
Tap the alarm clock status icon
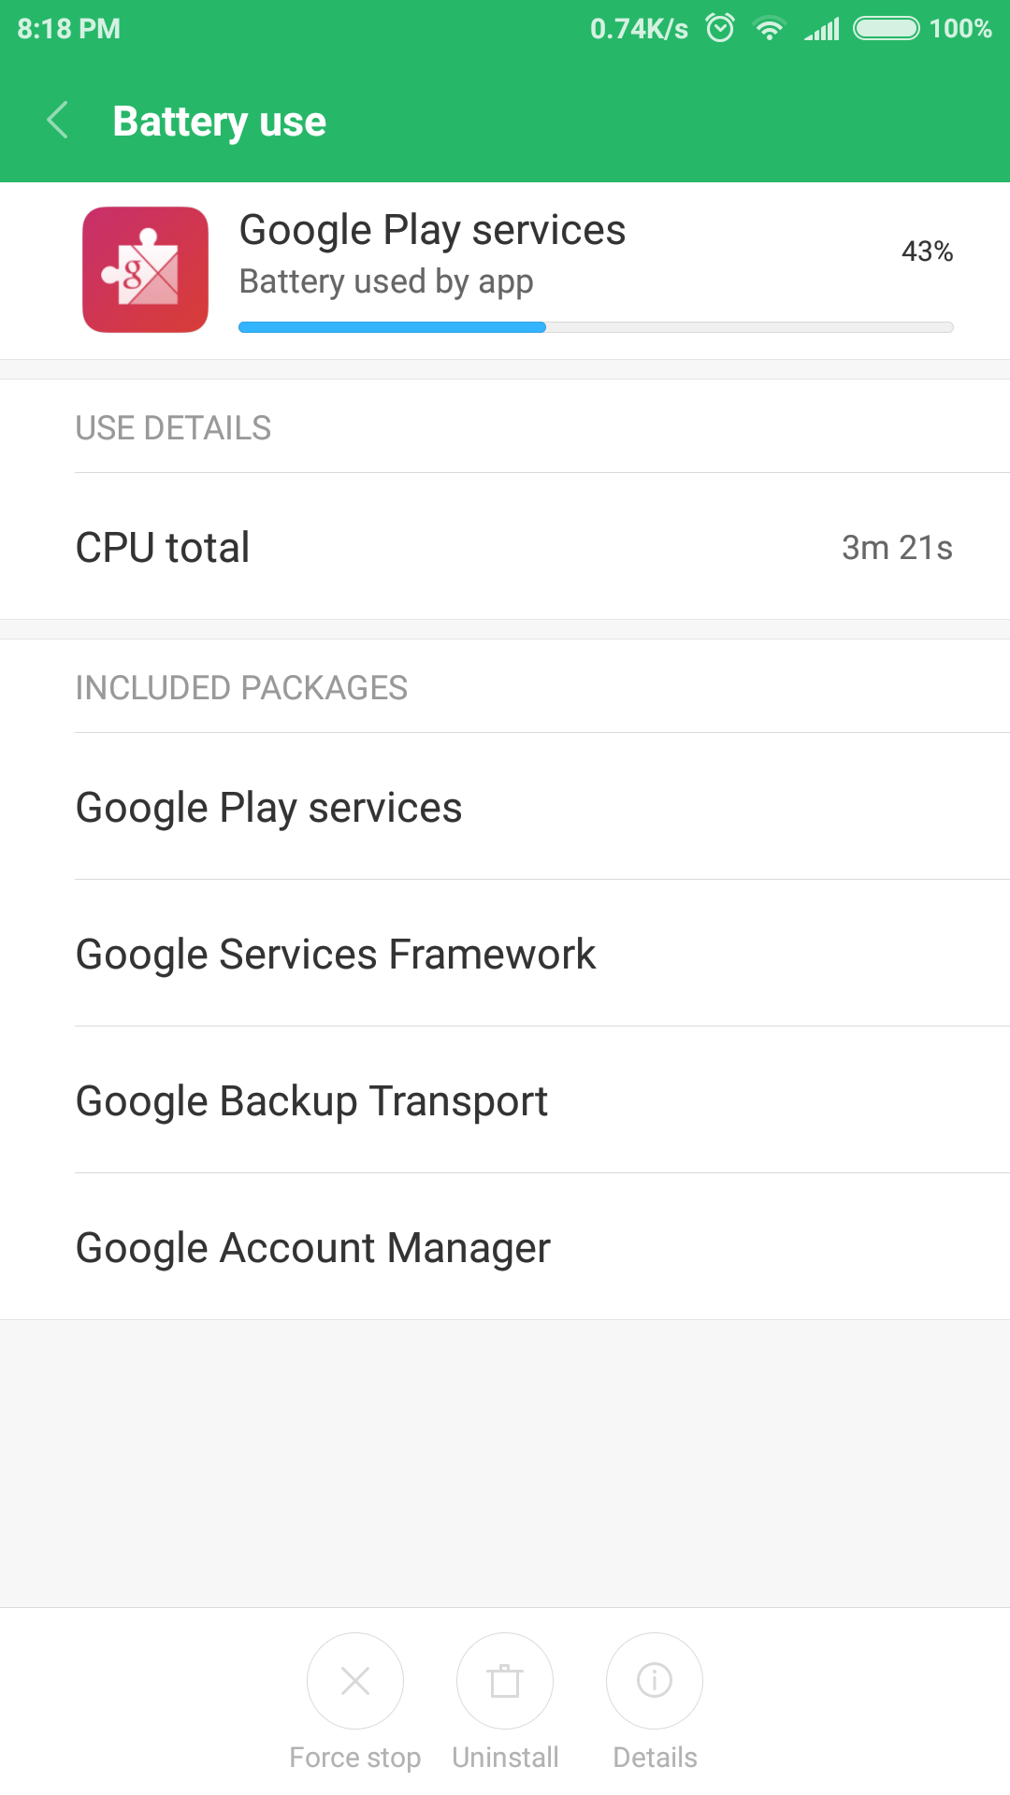tap(720, 28)
